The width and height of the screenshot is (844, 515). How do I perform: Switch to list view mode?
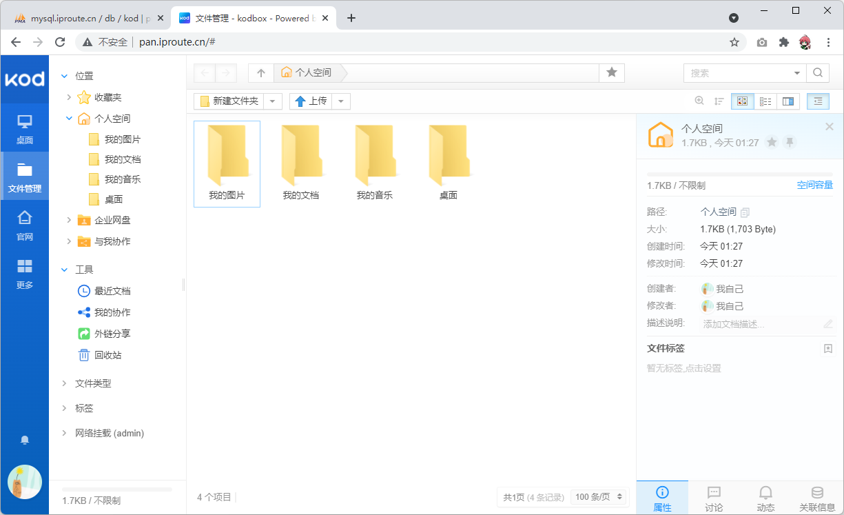[x=765, y=101]
